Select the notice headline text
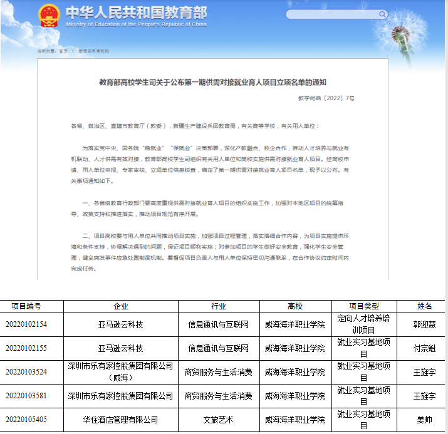Viewport: 448px width, 434px height. point(212,82)
